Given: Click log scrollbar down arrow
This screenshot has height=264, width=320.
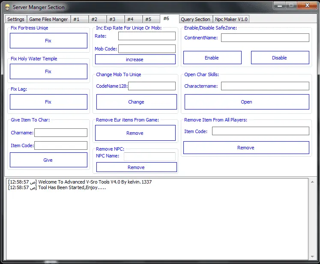Looking at the screenshot, I should (312, 256).
